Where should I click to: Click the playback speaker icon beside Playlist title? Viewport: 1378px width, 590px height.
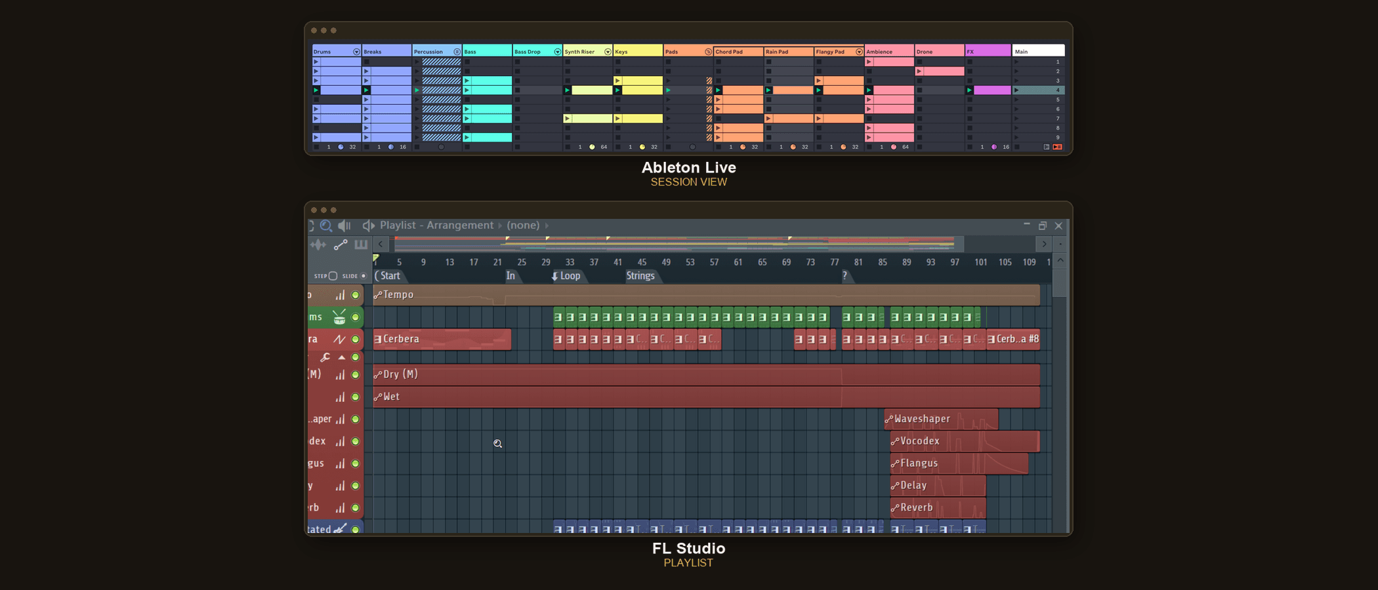(x=369, y=226)
